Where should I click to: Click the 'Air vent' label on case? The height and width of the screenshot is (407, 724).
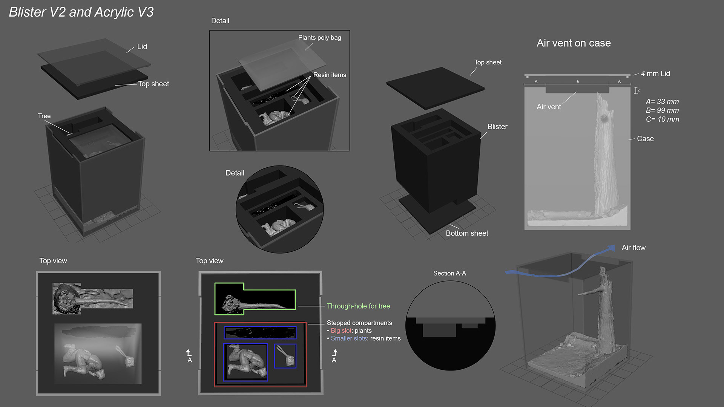(x=549, y=107)
